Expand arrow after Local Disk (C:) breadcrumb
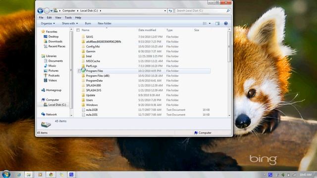 tap(101, 11)
